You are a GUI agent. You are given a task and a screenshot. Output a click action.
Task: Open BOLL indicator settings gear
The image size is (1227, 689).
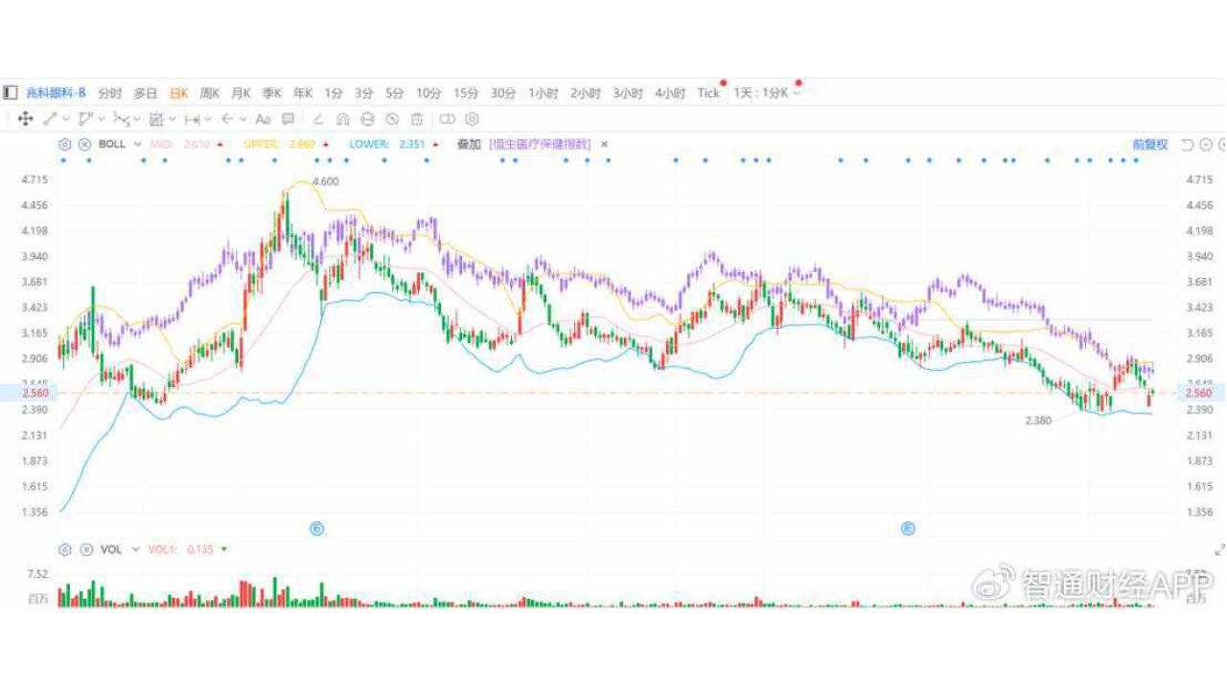click(65, 145)
